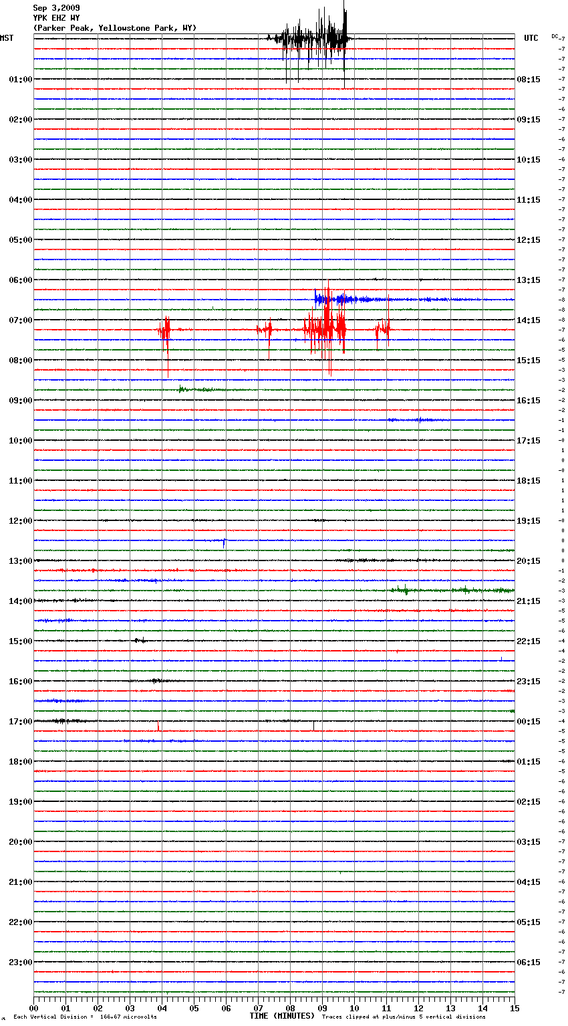
Task: Click the 10:15 UTC time label
Action: (x=529, y=160)
